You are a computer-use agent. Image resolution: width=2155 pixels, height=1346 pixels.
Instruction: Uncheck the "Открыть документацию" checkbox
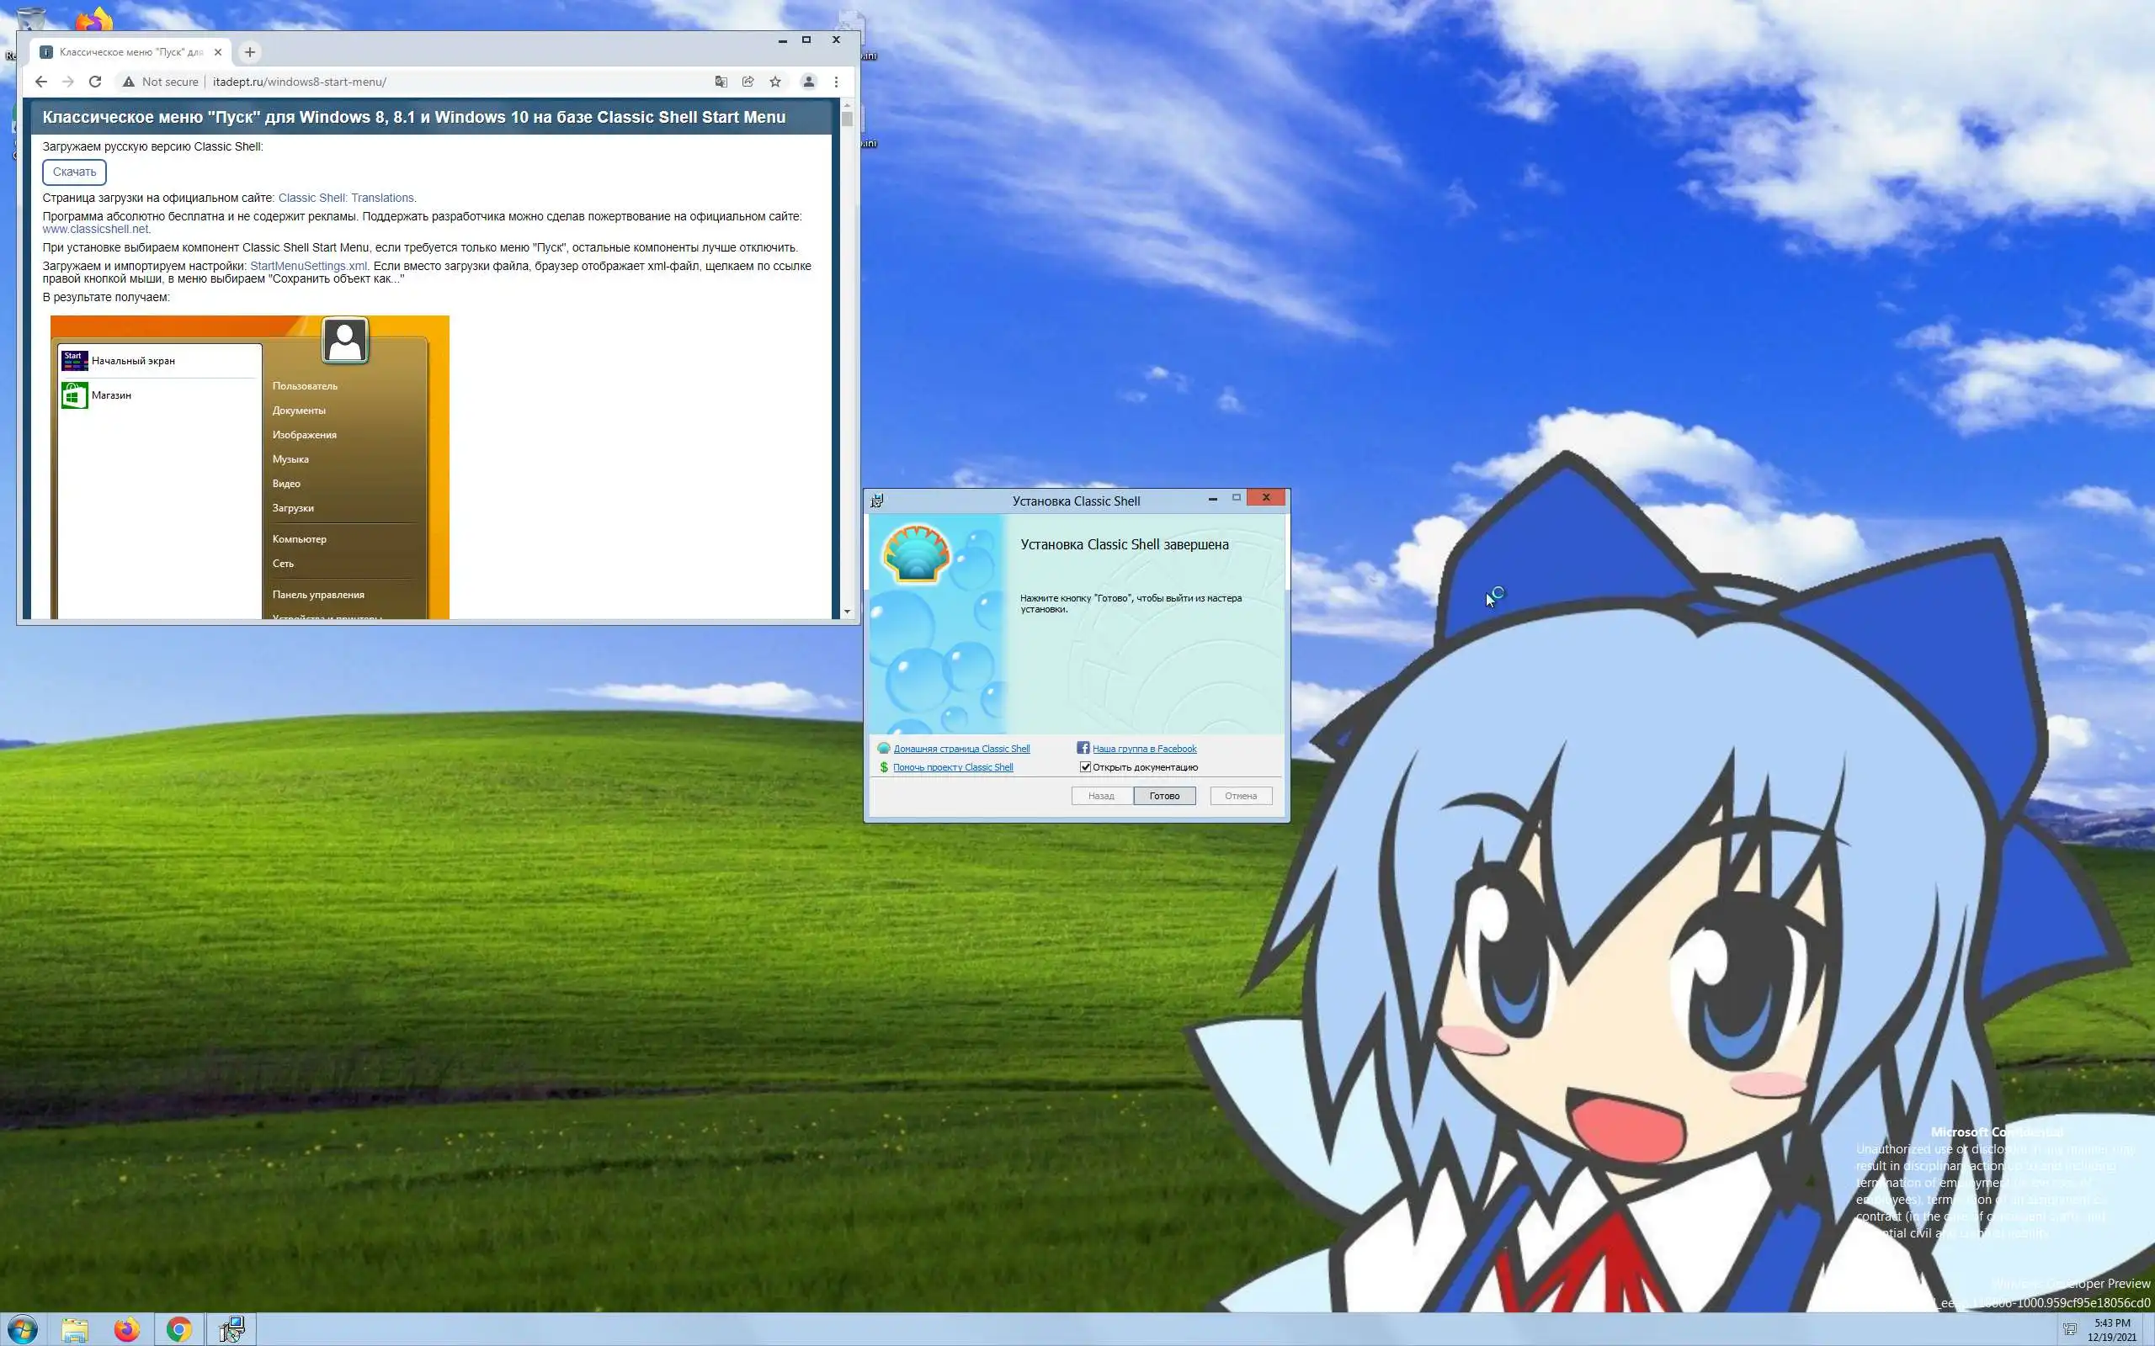pyautogui.click(x=1086, y=766)
